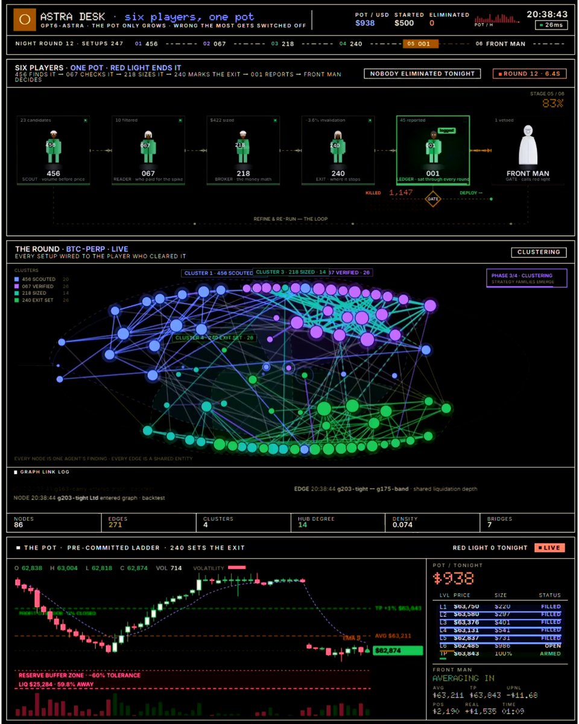Open step 03 218 in round bar
The height and width of the screenshot is (724, 579).
click(283, 44)
